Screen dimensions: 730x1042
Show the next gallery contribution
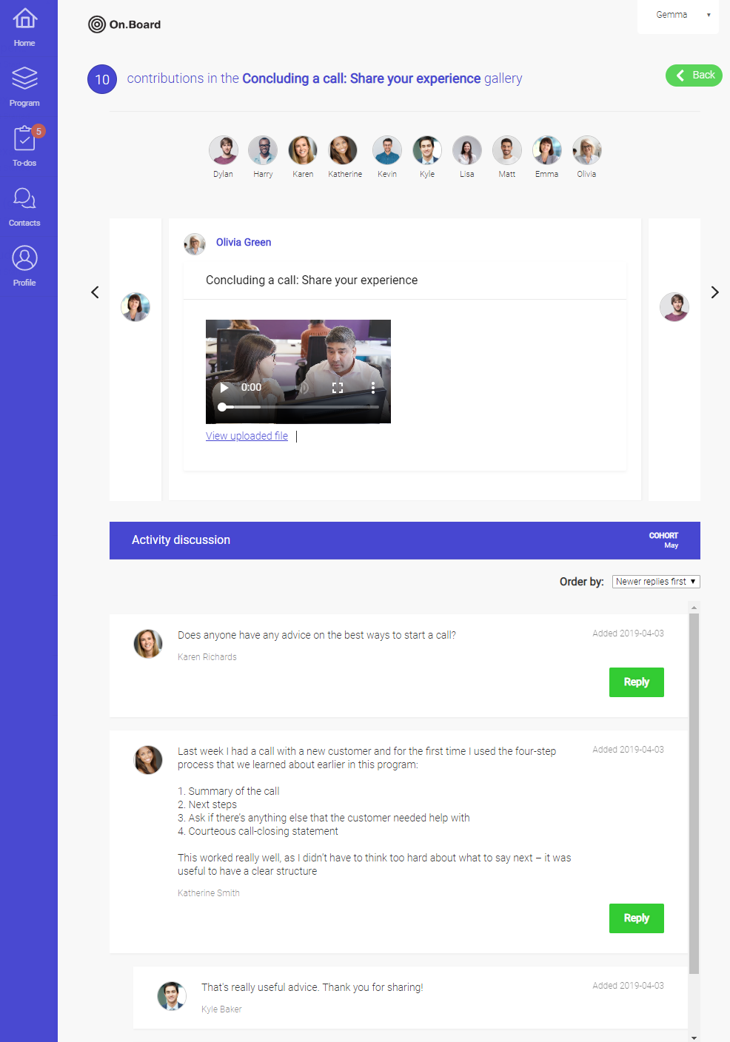[x=714, y=292]
